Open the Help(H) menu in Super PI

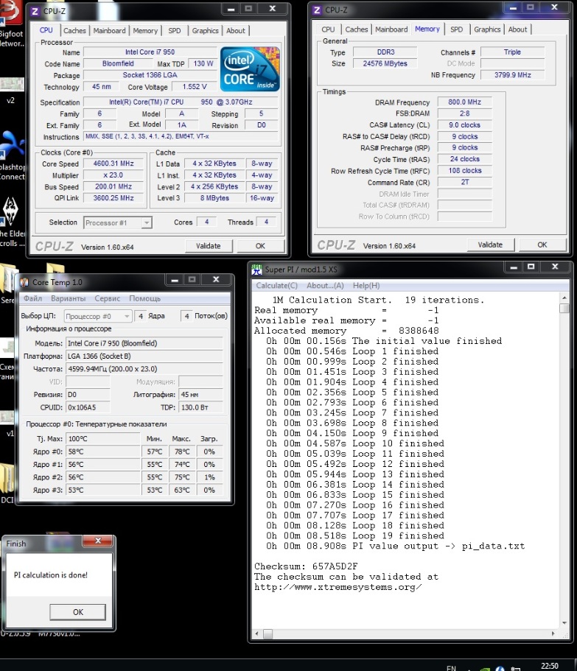coord(366,286)
